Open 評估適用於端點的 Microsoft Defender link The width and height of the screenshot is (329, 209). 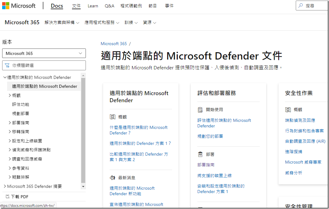click(x=224, y=123)
